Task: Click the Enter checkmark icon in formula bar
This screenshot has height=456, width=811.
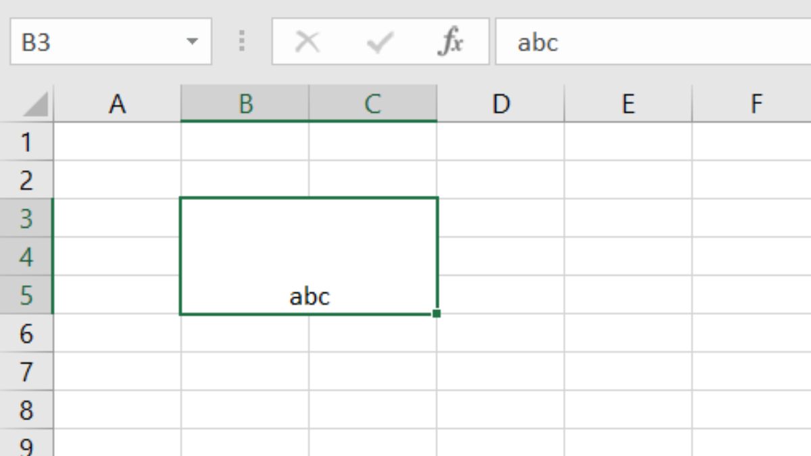Action: (380, 43)
